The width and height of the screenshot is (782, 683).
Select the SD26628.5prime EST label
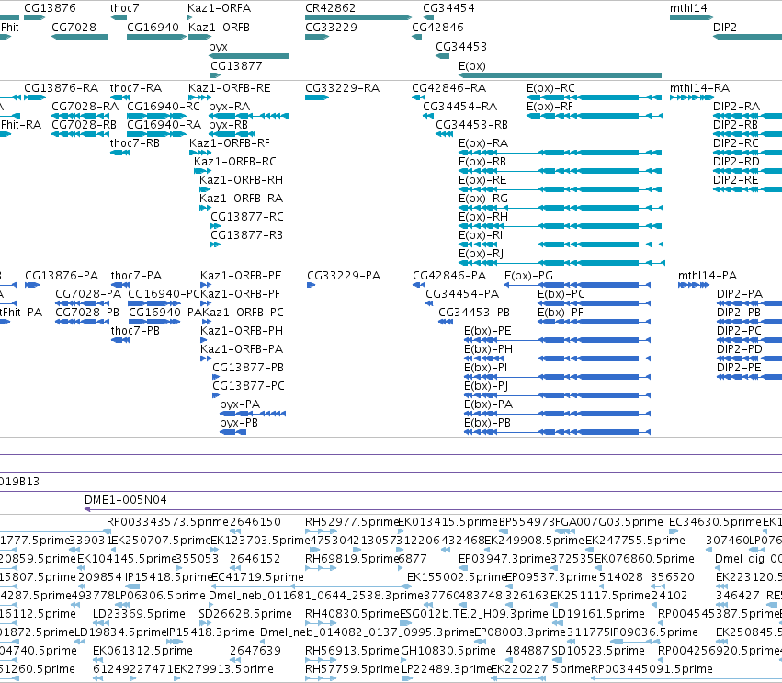tap(245, 614)
